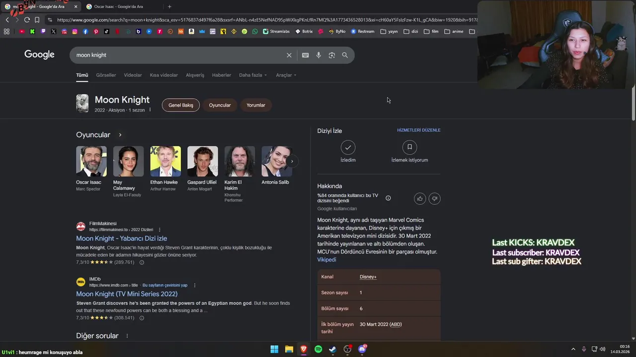Switch to the Alışveriş tab
636x357 pixels.
pyautogui.click(x=195, y=75)
